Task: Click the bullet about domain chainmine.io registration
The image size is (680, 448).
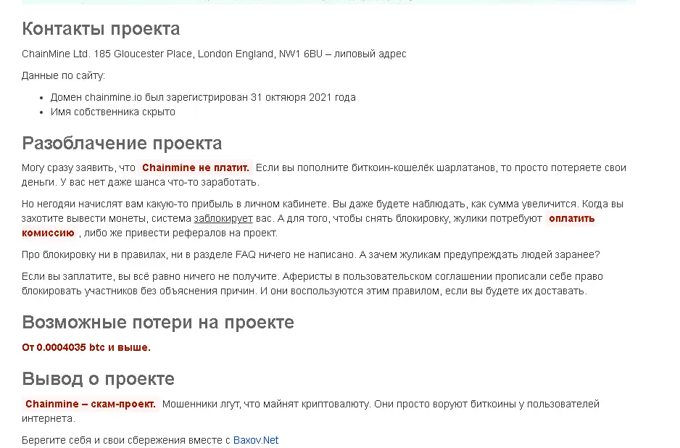Action: [203, 97]
